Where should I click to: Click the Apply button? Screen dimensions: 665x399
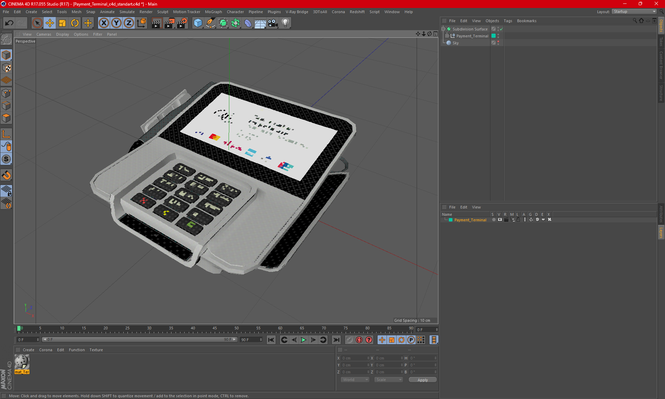[423, 380]
